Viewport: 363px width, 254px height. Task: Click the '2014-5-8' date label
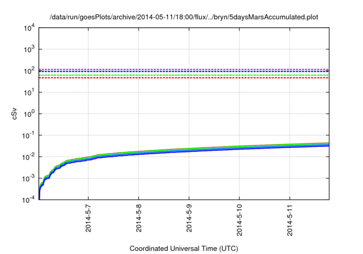(138, 218)
